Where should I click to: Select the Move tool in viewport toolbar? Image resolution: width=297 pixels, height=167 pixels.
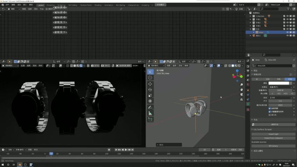[150, 84]
